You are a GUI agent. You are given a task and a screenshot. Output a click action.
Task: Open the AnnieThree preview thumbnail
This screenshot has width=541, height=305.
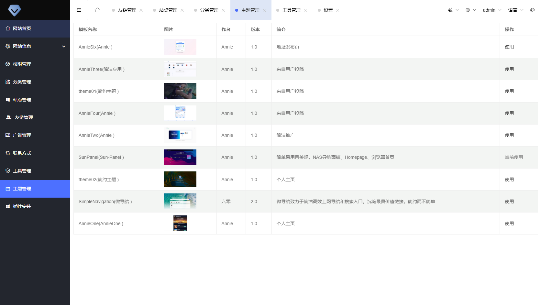click(x=180, y=69)
